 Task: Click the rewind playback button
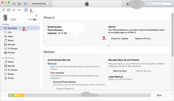[x=14, y=4]
